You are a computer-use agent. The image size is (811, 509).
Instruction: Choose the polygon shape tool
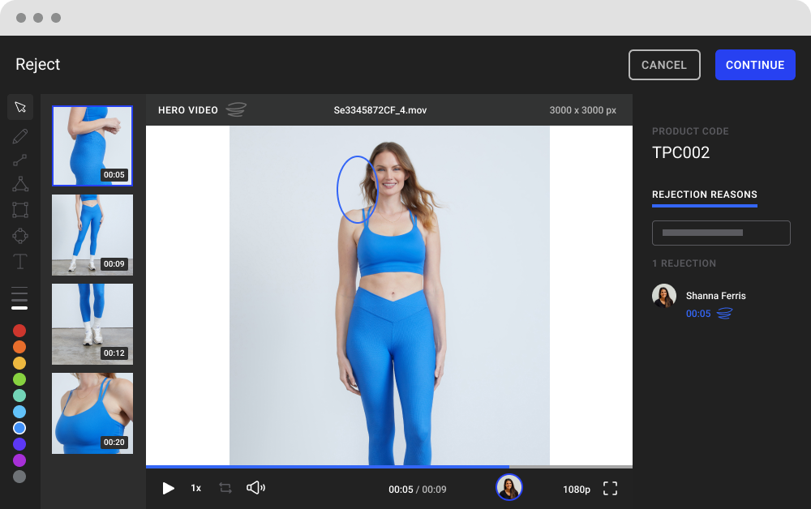[20, 184]
